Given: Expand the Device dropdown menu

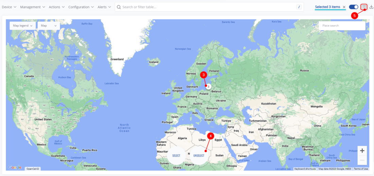Looking at the screenshot, I should click(x=9, y=7).
